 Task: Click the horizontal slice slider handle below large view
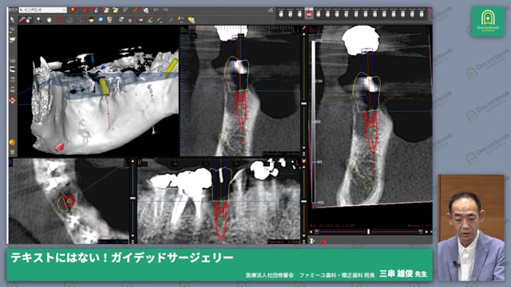coord(369,232)
